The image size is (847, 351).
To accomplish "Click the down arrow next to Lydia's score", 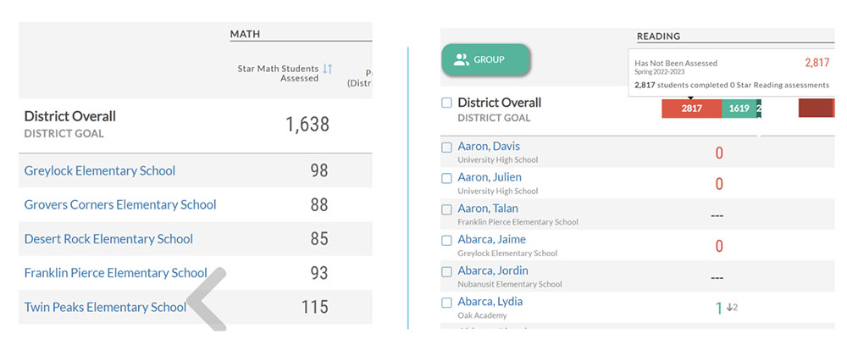I will pyautogui.click(x=731, y=307).
